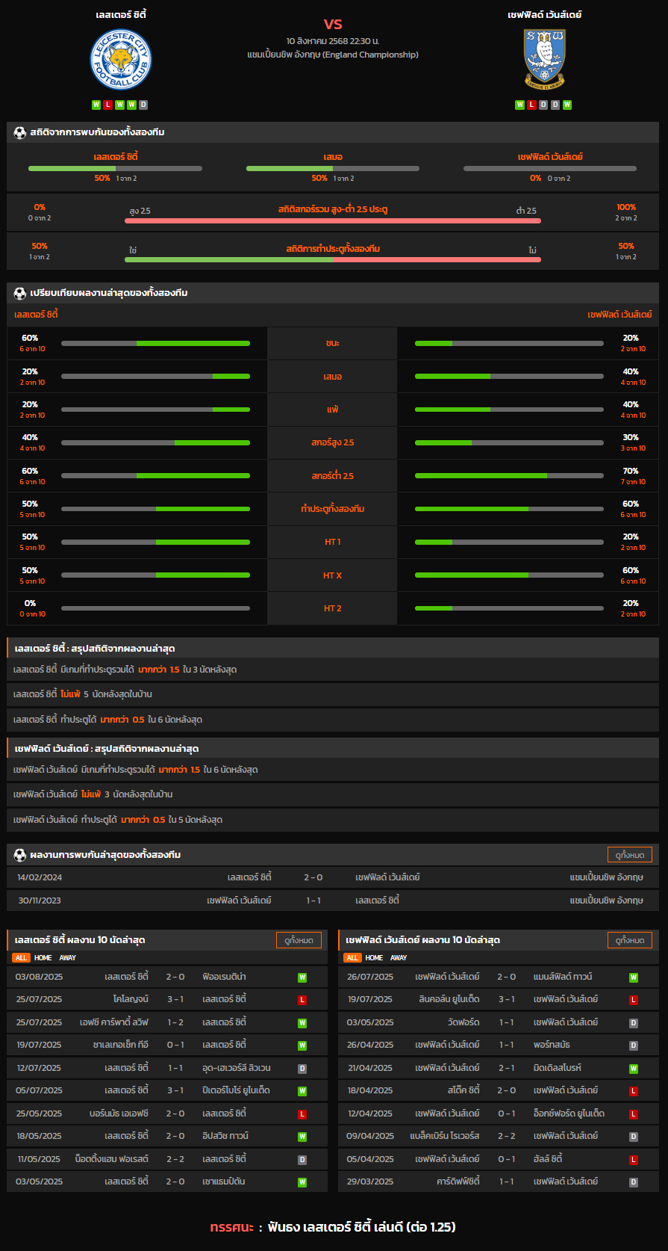668x1251 pixels.
Task: Click head-to-head draw 'เสมอ' 50% bar
Action: (x=333, y=168)
